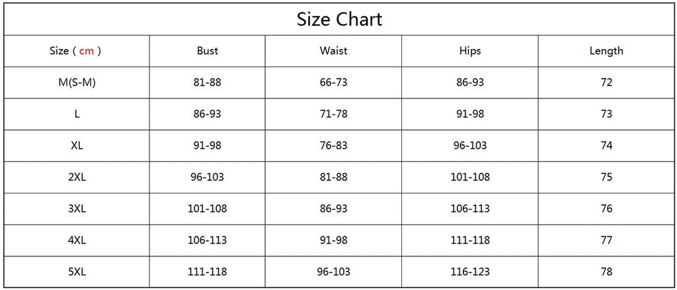
Task: Select the 101-108 bust cell for 3XL
Action: [208, 209]
